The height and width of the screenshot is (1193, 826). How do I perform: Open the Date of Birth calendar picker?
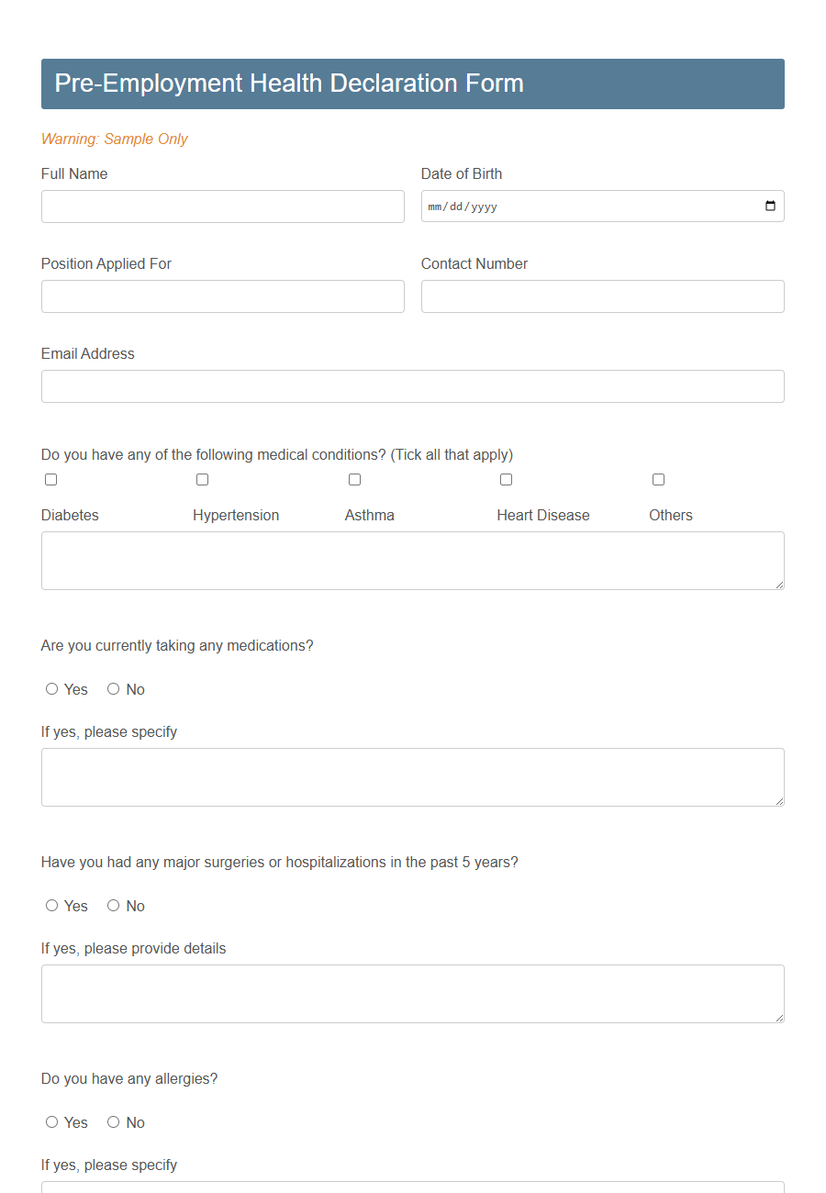coord(769,206)
